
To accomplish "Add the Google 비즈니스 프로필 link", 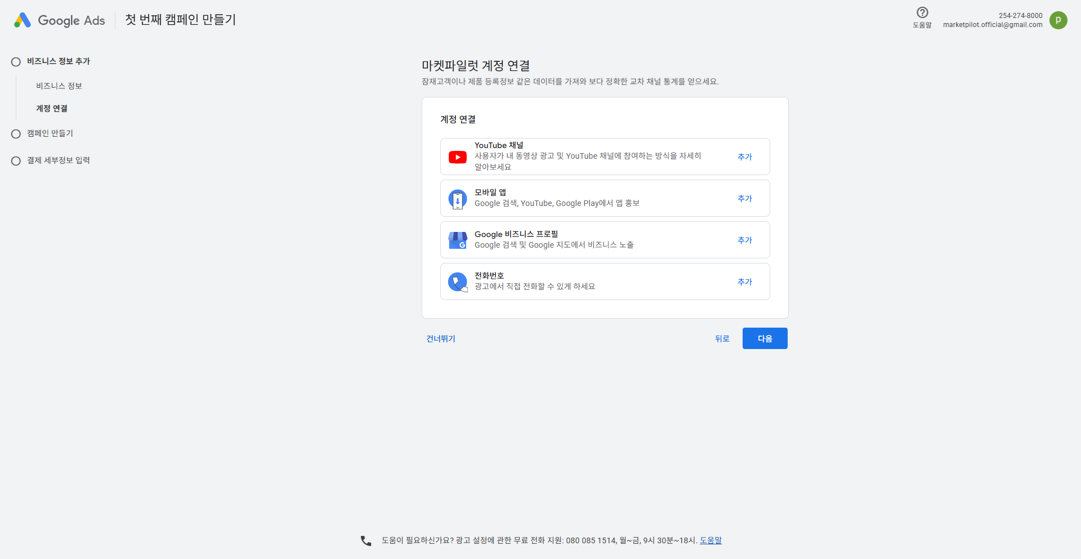I will 745,240.
